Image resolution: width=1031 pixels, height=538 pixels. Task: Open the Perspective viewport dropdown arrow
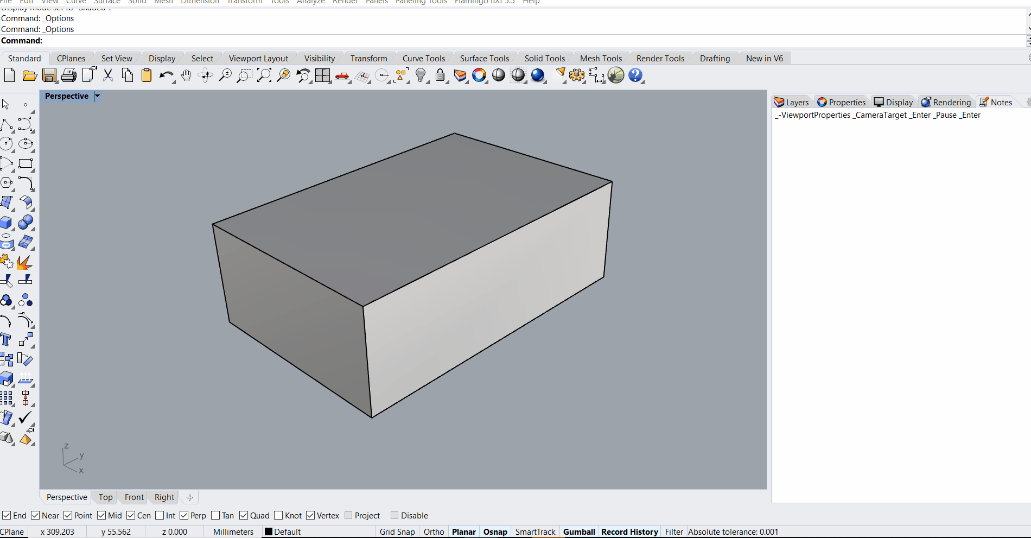(97, 96)
